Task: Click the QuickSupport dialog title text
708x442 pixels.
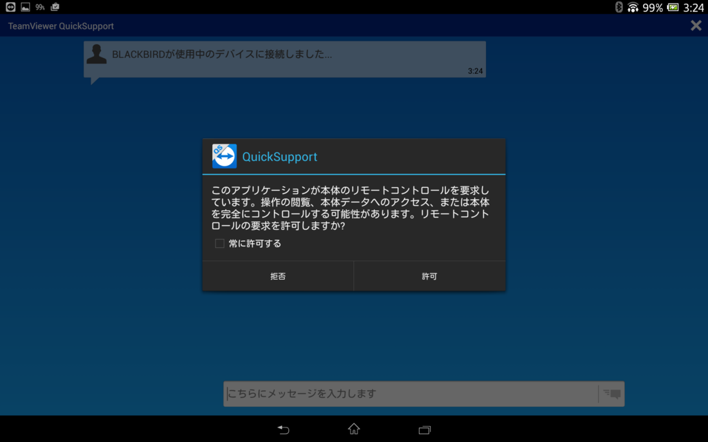Action: tap(279, 157)
